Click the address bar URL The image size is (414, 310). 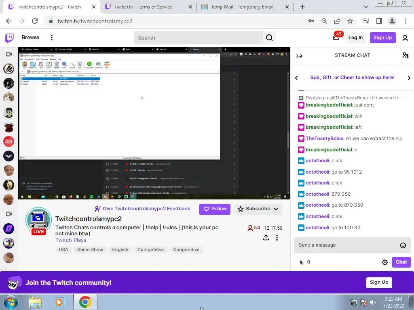[x=95, y=21]
